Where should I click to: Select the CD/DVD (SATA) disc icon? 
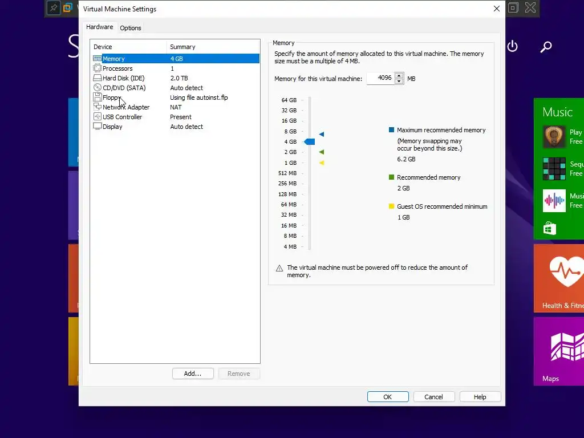97,87
